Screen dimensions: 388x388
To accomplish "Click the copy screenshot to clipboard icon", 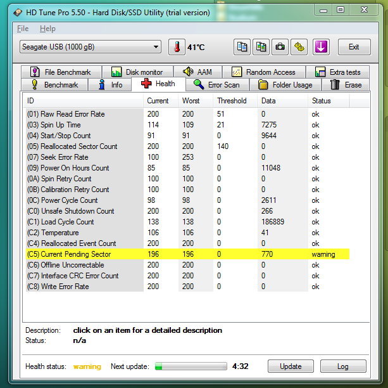I will pyautogui.click(x=261, y=47).
